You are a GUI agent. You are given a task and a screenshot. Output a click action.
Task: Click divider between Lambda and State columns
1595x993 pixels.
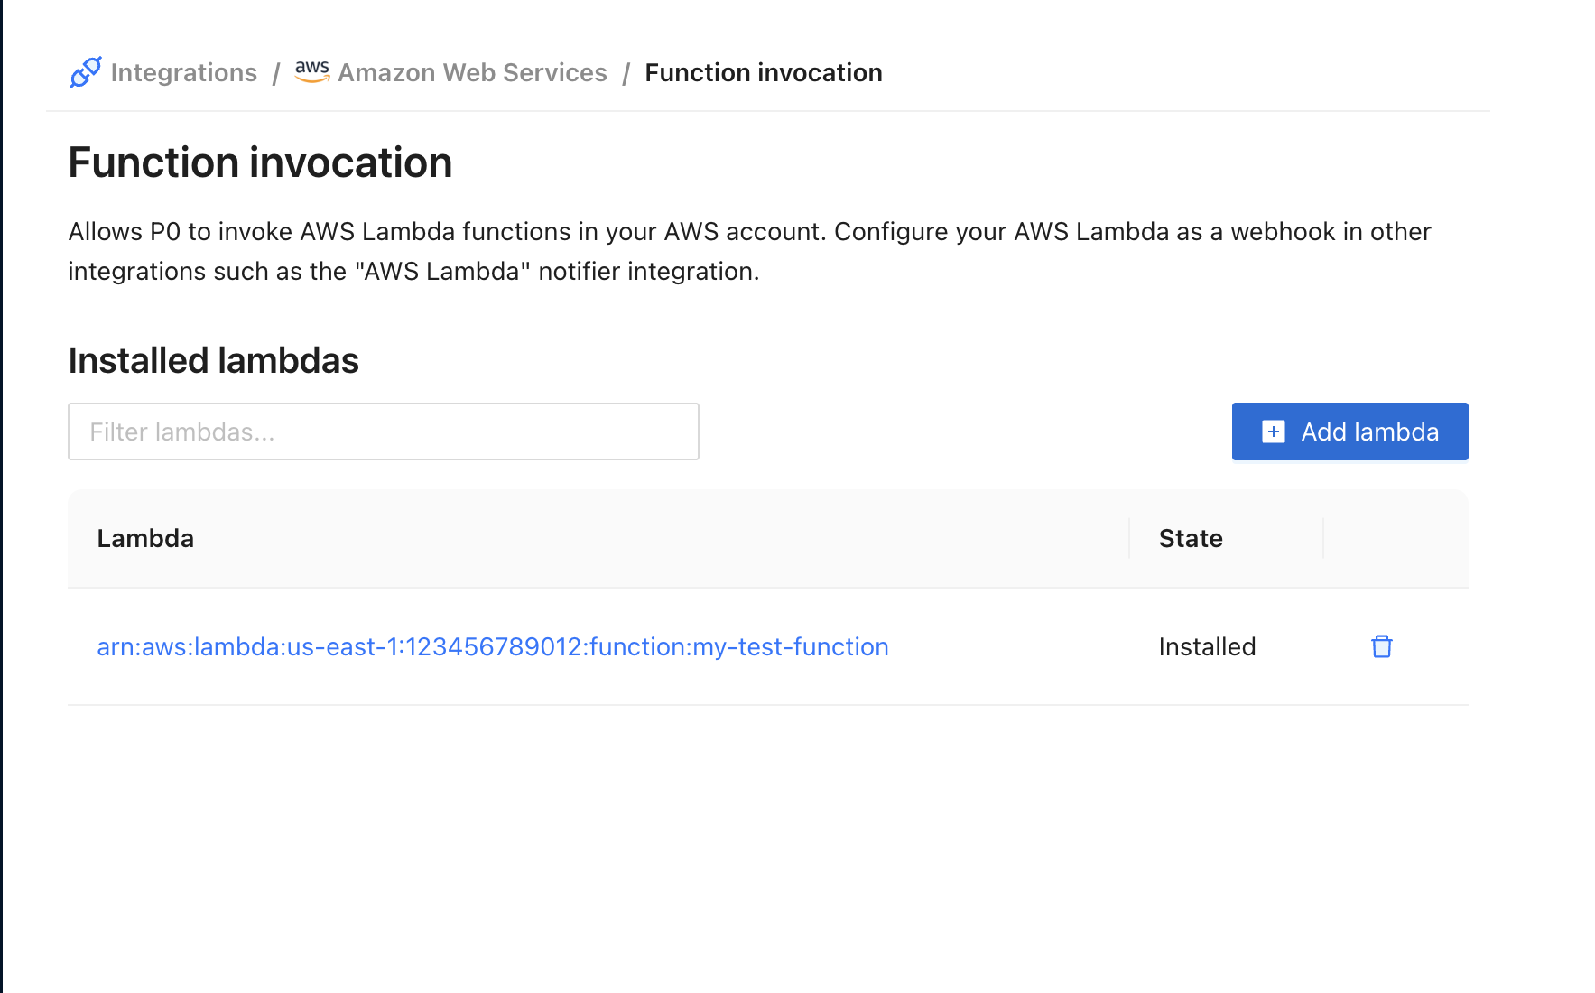point(1129,538)
